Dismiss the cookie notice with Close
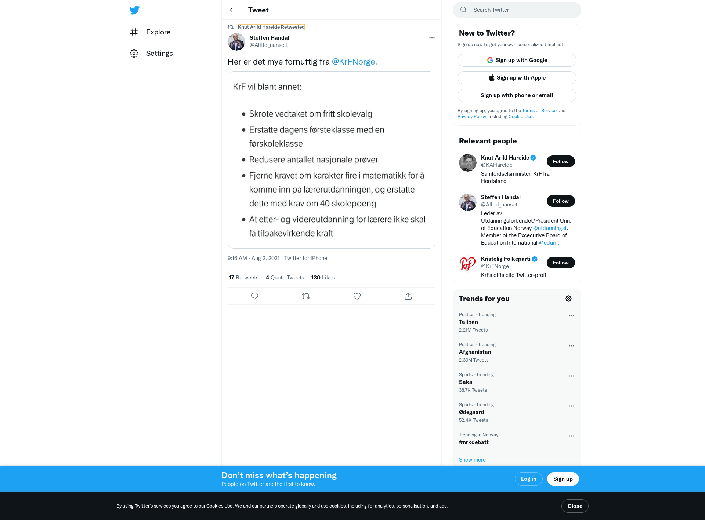The image size is (705, 520). point(575,506)
